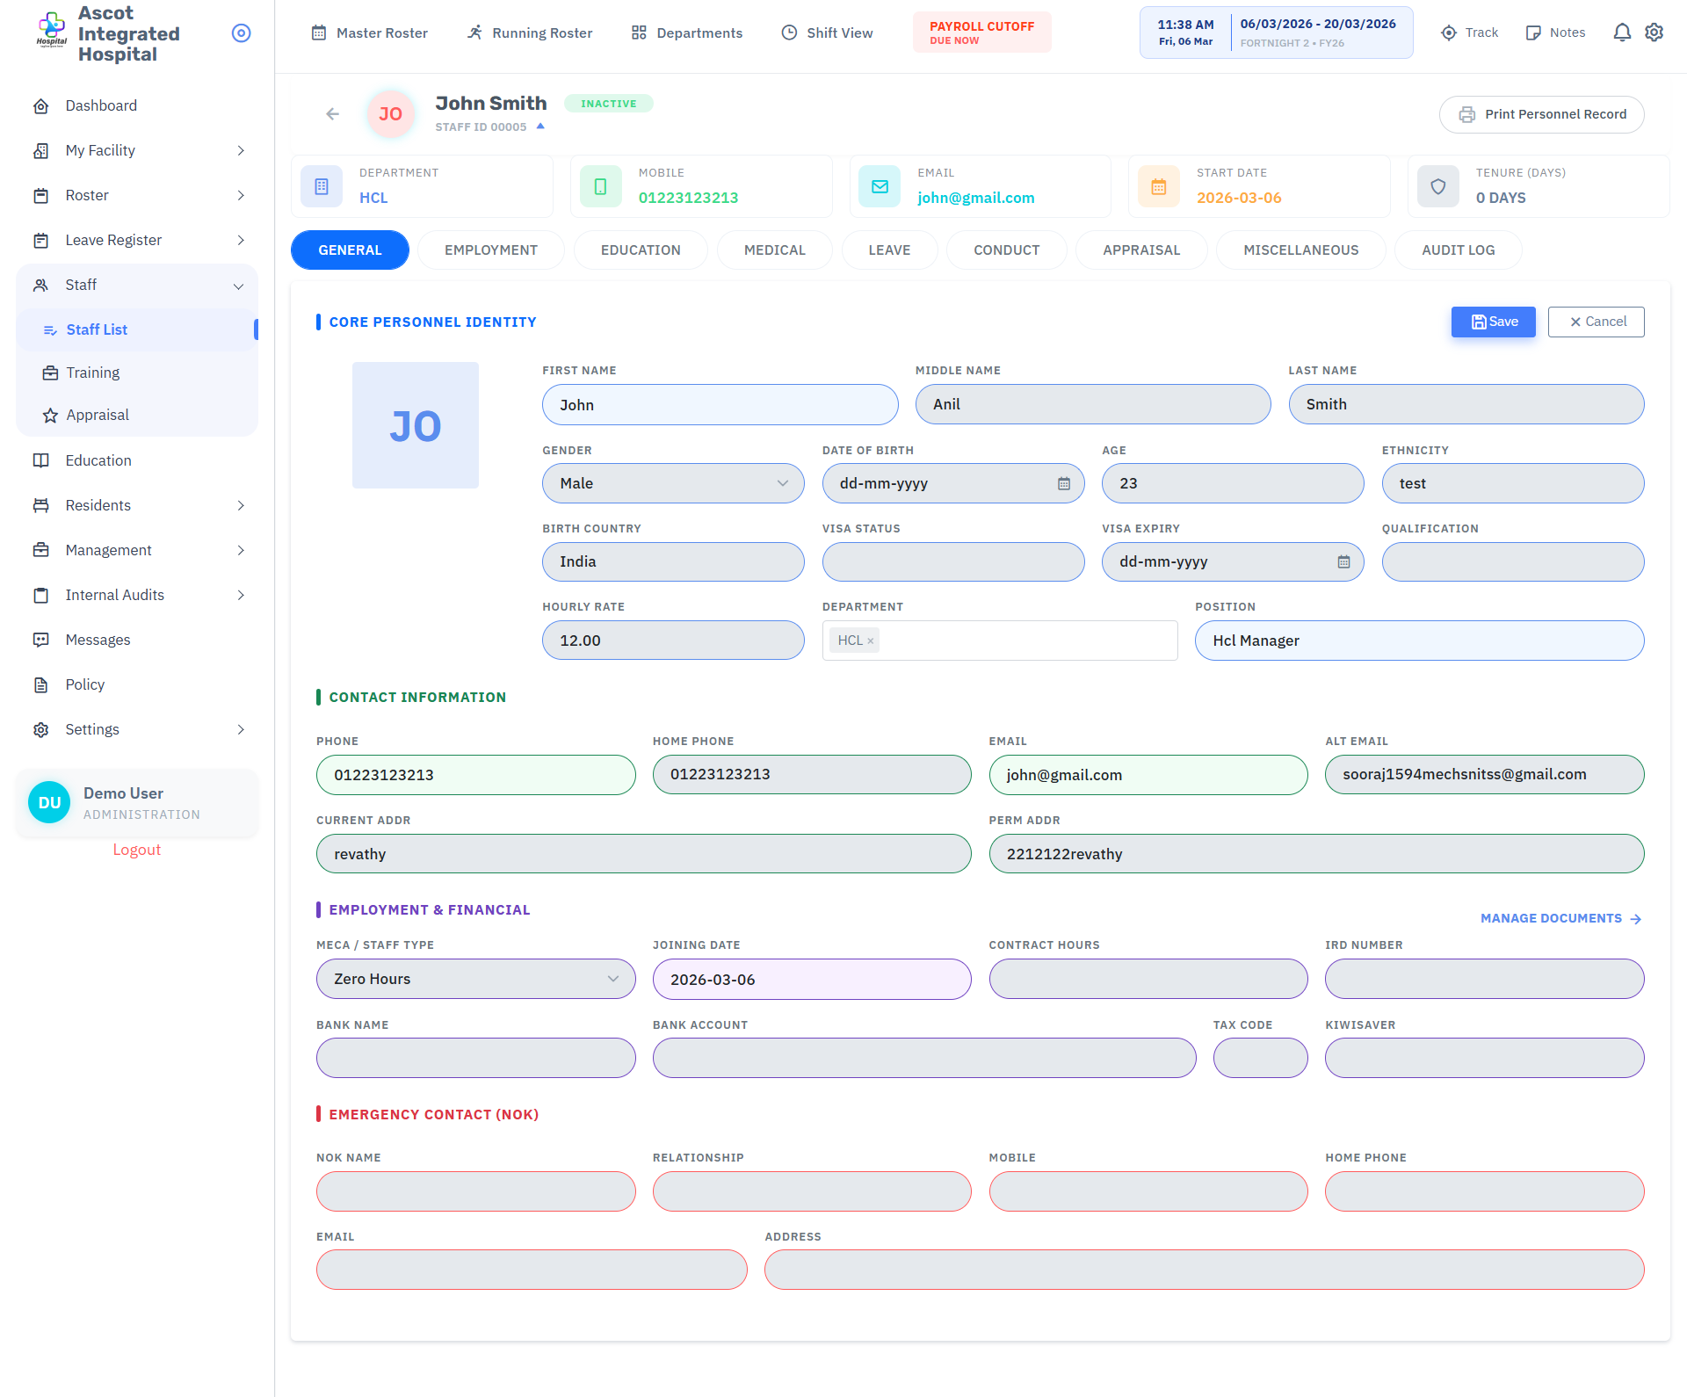Click the Date of Birth calendar icon
1687x1397 pixels.
pyautogui.click(x=1064, y=484)
